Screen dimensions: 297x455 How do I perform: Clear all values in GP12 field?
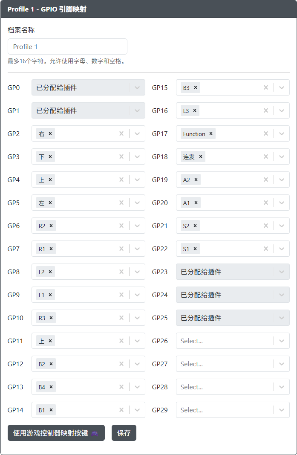pos(121,364)
